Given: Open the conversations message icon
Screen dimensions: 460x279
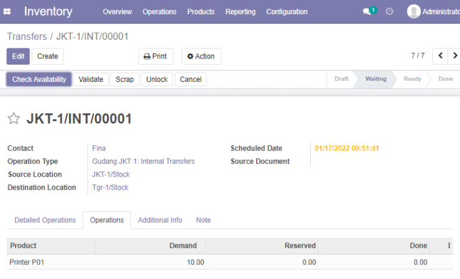Looking at the screenshot, I should [x=367, y=11].
